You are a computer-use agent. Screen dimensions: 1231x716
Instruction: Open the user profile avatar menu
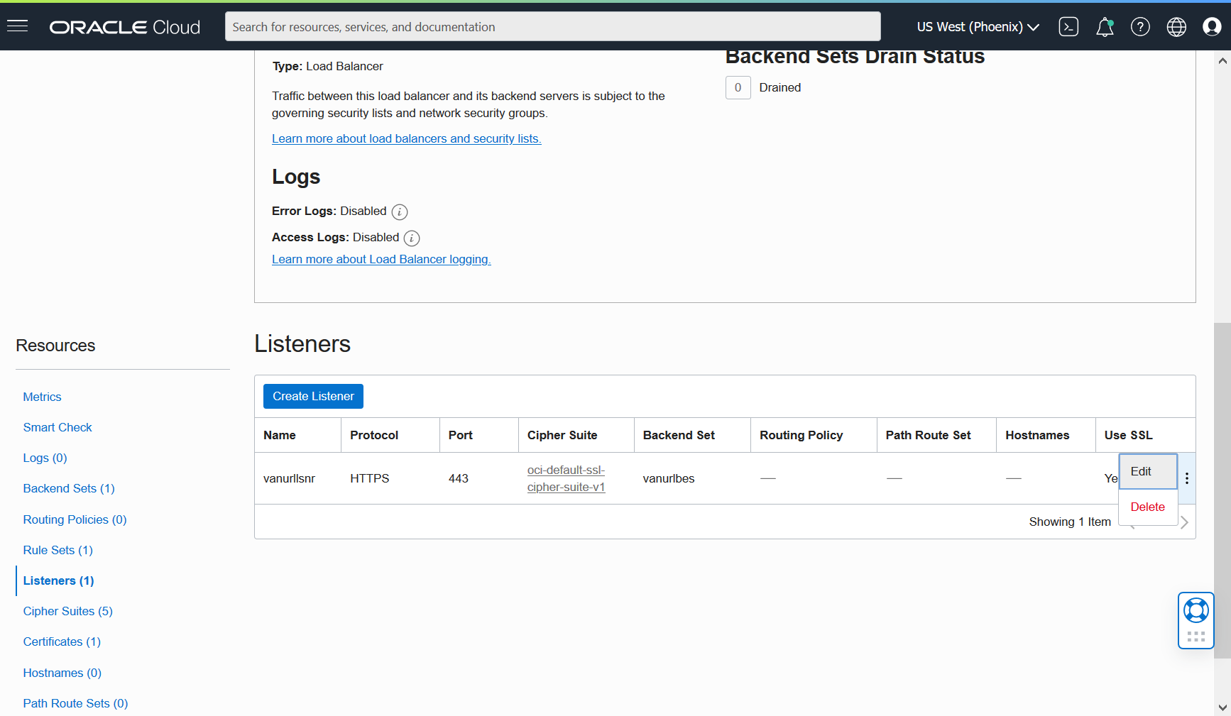point(1213,26)
